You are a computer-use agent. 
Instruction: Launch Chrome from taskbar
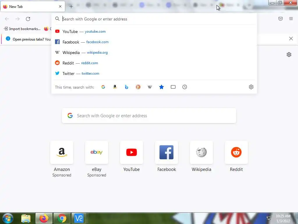pos(62,218)
